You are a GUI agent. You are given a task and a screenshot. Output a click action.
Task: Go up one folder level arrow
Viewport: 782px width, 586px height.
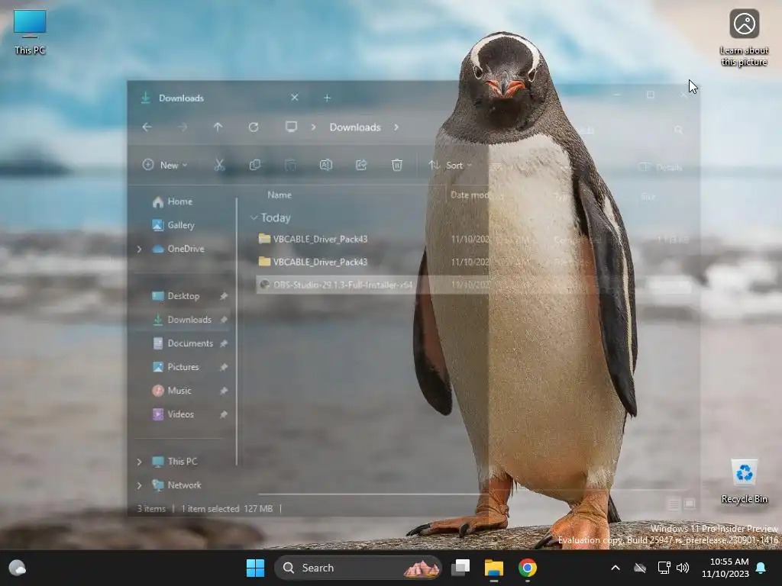218,127
